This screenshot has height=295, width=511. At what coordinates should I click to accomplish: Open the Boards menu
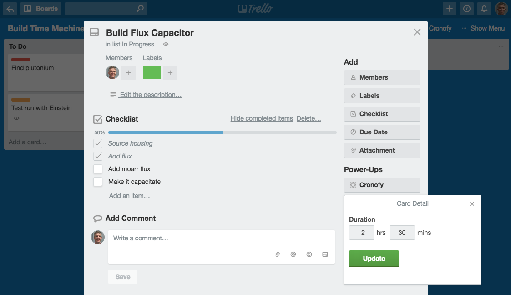coord(41,9)
